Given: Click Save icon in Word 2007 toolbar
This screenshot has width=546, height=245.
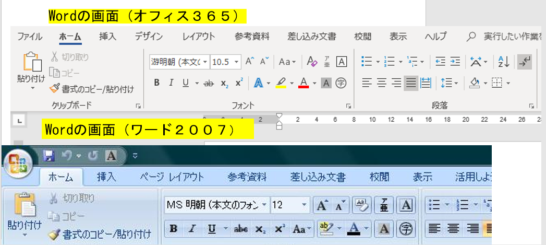Looking at the screenshot, I should pos(49,155).
